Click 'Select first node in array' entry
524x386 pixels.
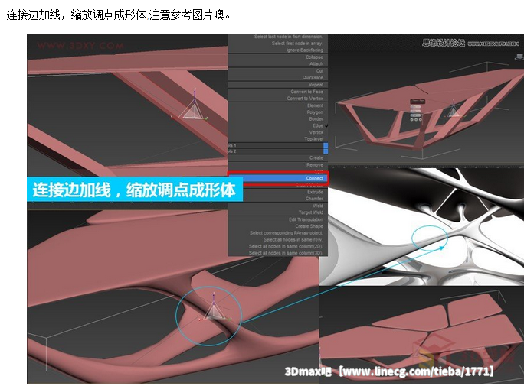point(297,44)
